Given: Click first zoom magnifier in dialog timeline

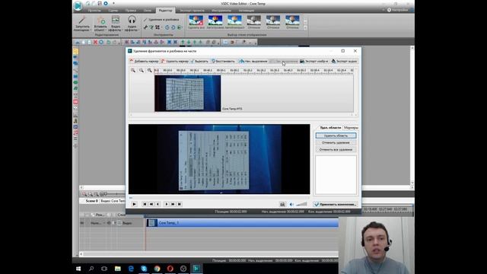Looking at the screenshot, I should coord(133,71).
